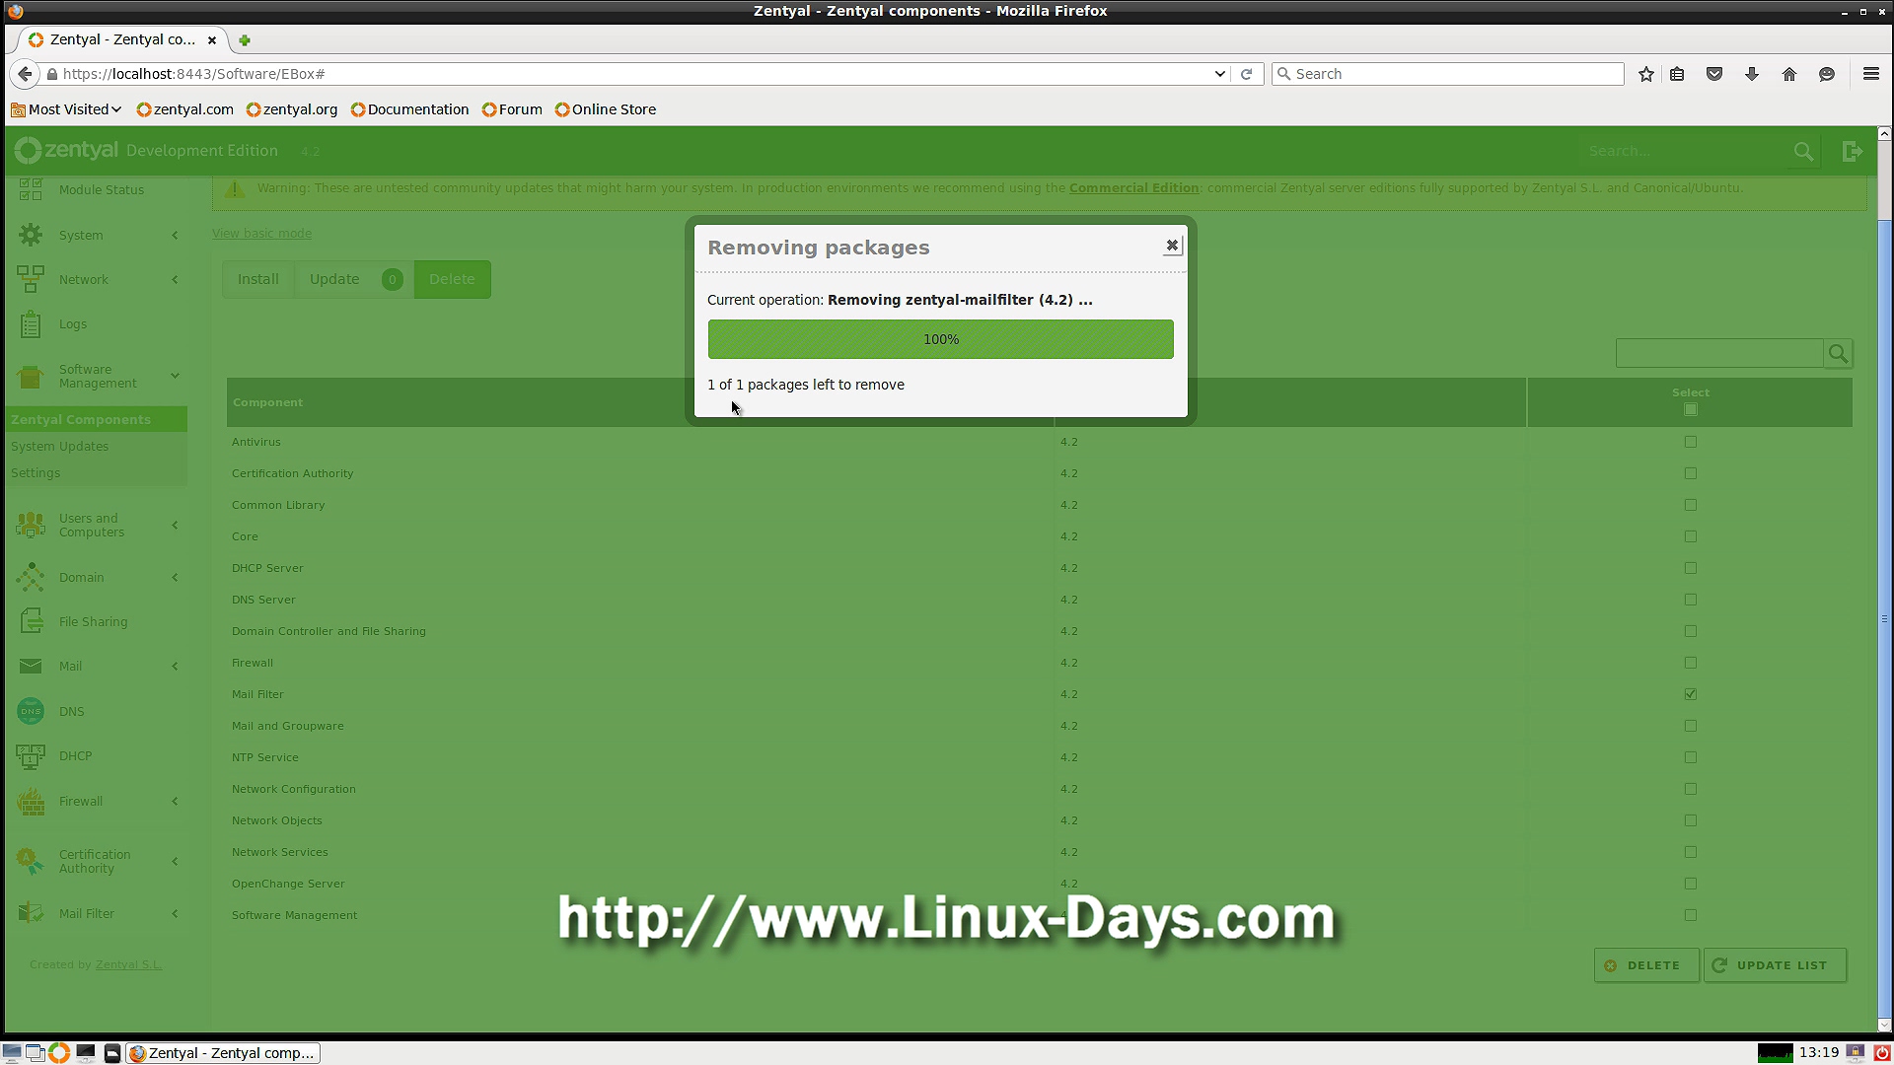Close the Removing packages dialog
The width and height of the screenshot is (1894, 1065).
tap(1172, 245)
